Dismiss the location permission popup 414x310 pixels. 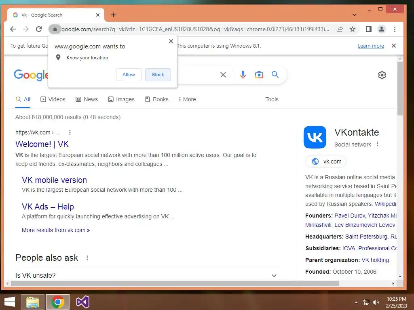click(171, 41)
